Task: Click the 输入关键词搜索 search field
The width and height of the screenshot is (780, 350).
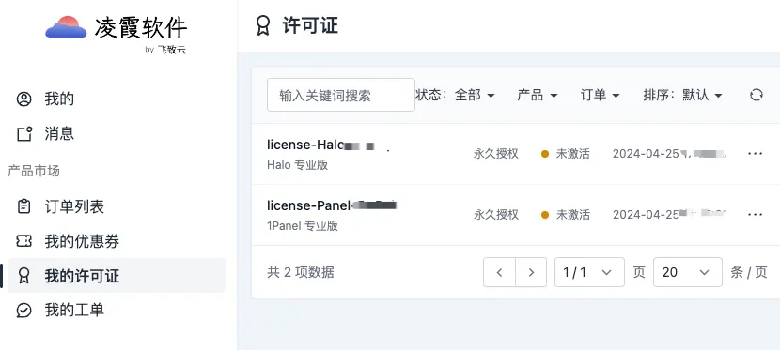Action: 341,95
